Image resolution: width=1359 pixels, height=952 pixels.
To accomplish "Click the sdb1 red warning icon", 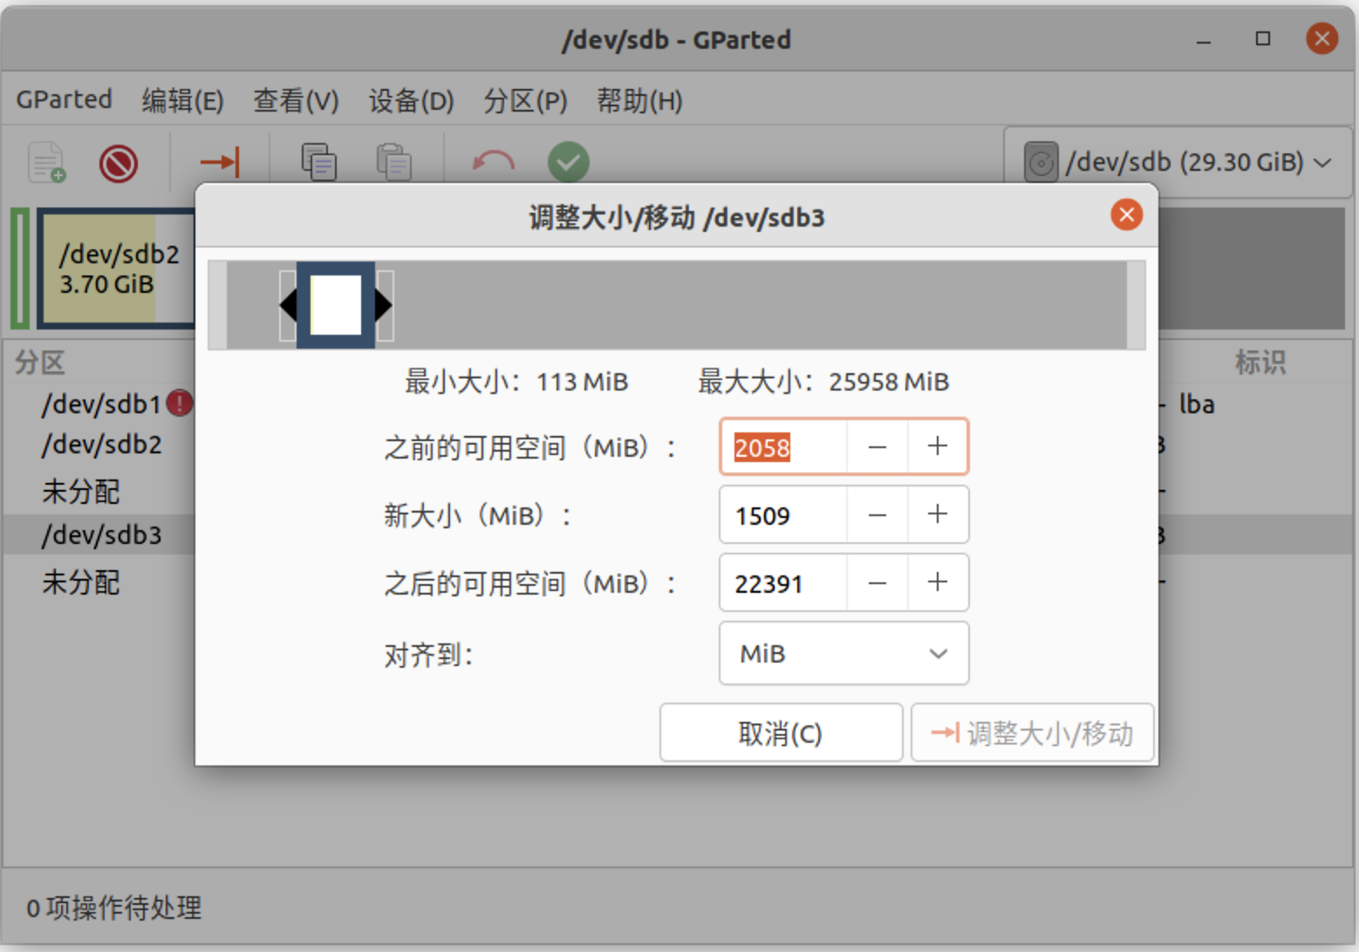I will [x=180, y=404].
